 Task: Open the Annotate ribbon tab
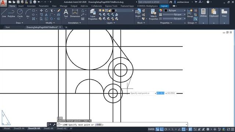click(31, 6)
